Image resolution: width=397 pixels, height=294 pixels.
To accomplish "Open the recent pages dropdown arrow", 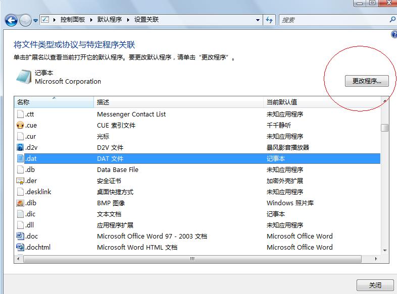I will tap(35, 21).
